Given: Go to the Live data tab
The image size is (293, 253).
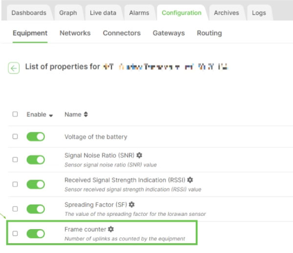Looking at the screenshot, I should [103, 13].
